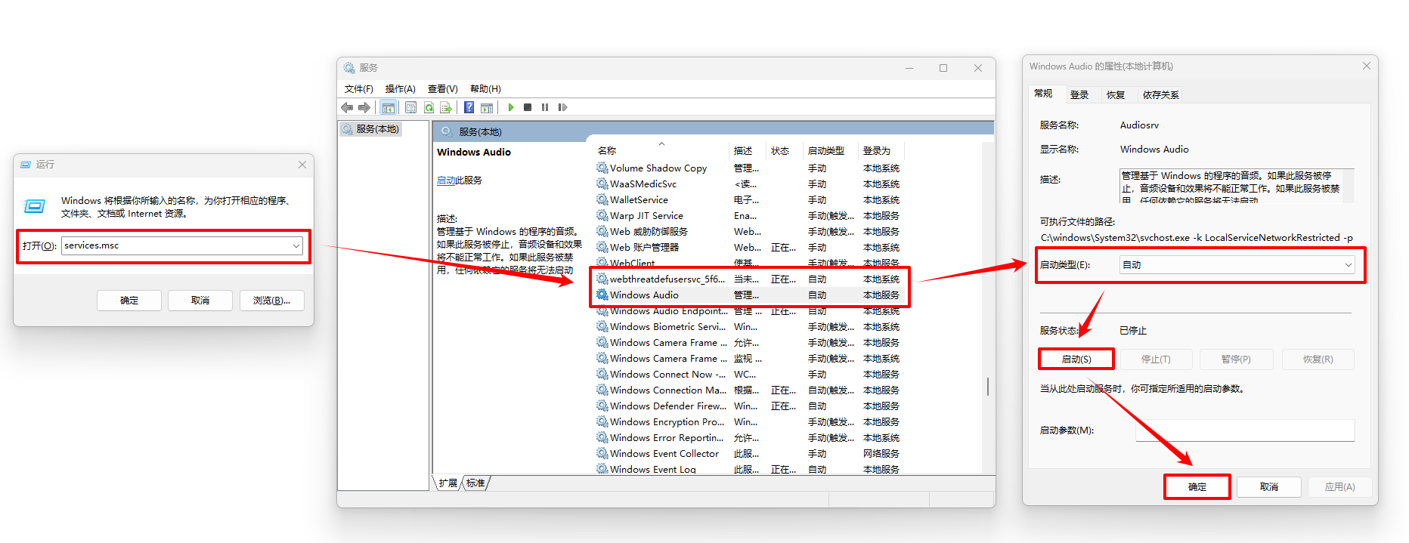Click the Export List toolbar icon
1409x543 pixels.
pyautogui.click(x=446, y=107)
